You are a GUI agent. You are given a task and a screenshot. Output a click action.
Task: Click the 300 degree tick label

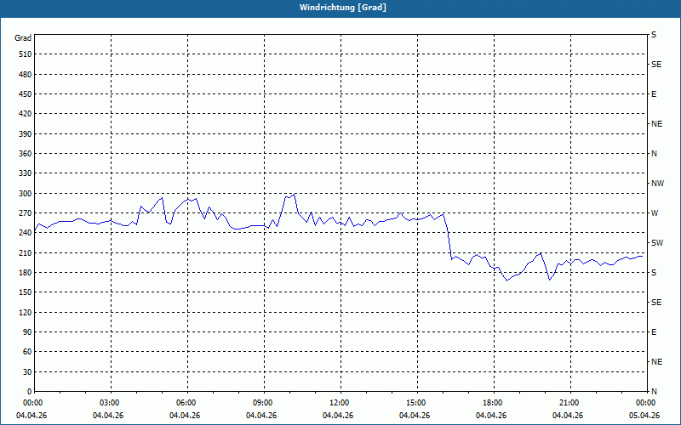(26, 194)
